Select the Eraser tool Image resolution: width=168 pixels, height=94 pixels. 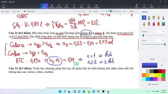pyautogui.click(x=149, y=24)
